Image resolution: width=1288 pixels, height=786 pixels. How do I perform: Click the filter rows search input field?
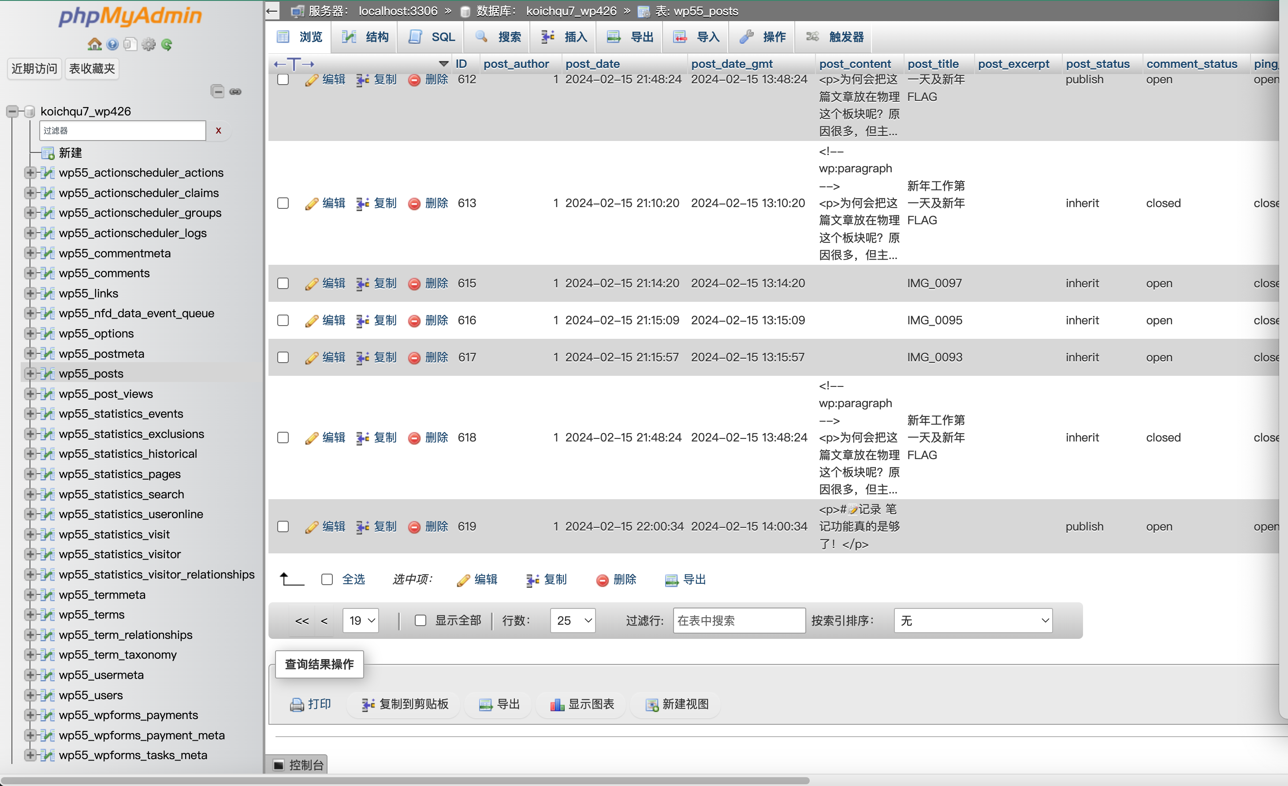pos(739,620)
